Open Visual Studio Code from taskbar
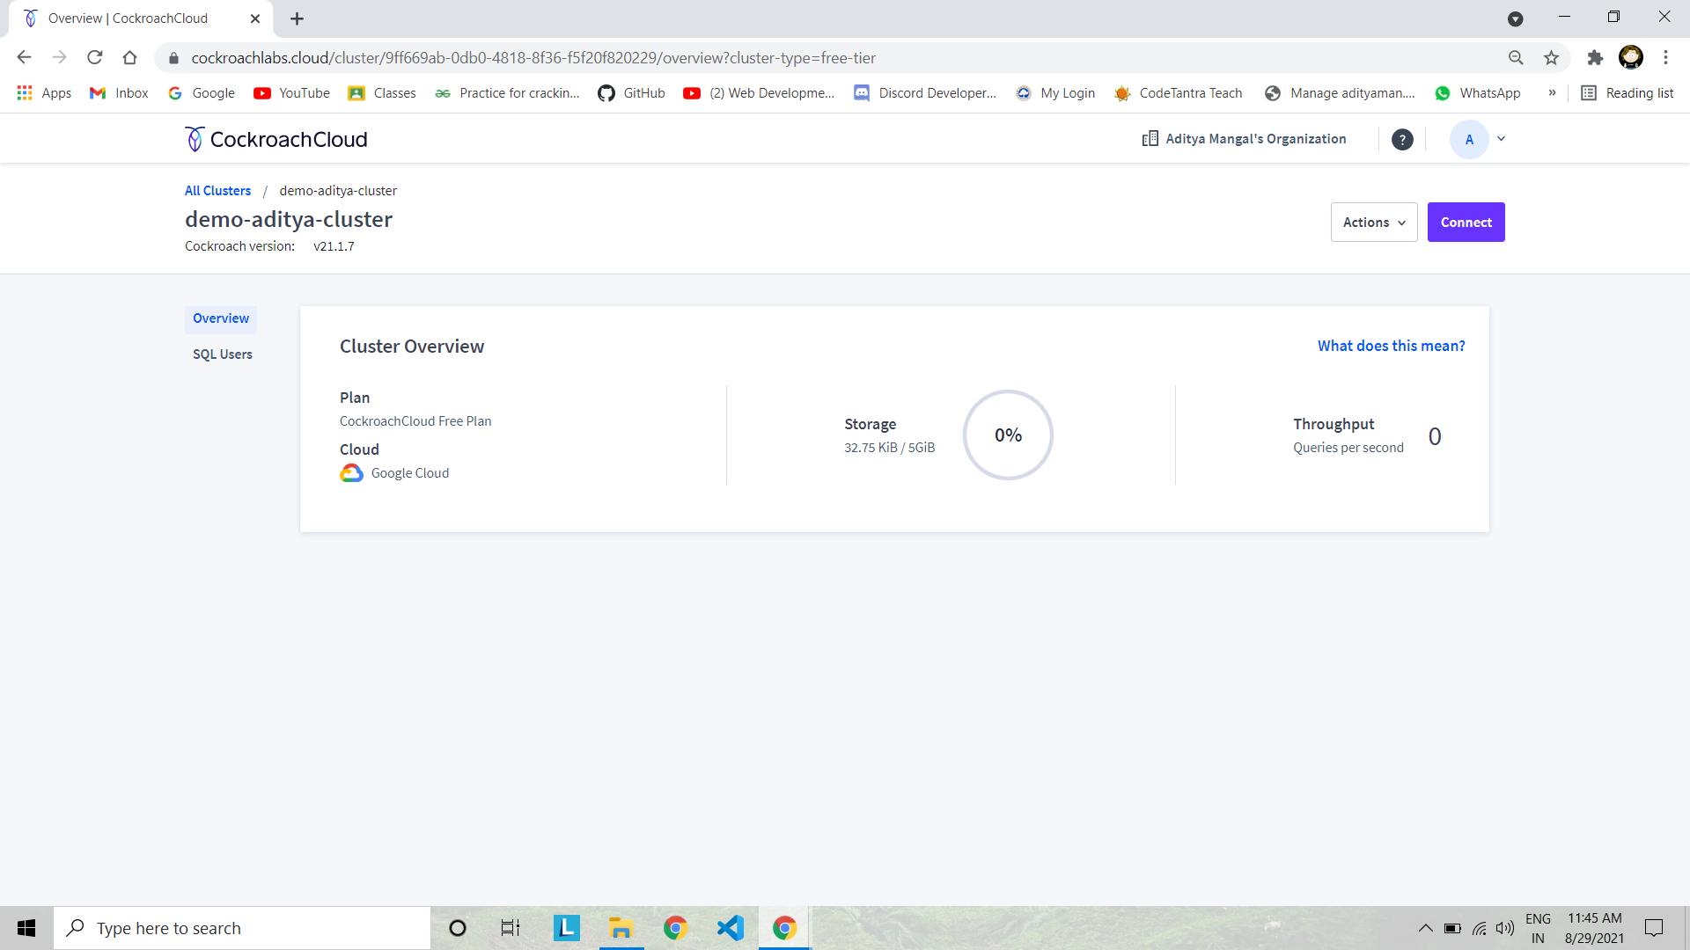The width and height of the screenshot is (1690, 950). (x=730, y=928)
